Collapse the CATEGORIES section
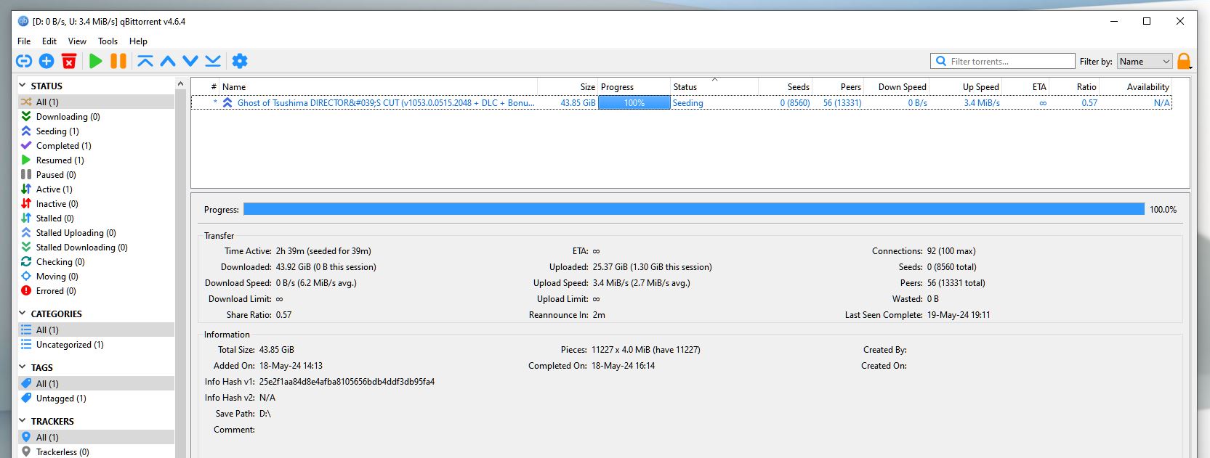Viewport: 1210px width, 458px height. [23, 314]
